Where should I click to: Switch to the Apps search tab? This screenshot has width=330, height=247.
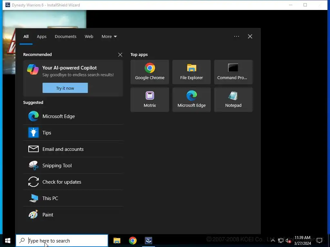(42, 36)
